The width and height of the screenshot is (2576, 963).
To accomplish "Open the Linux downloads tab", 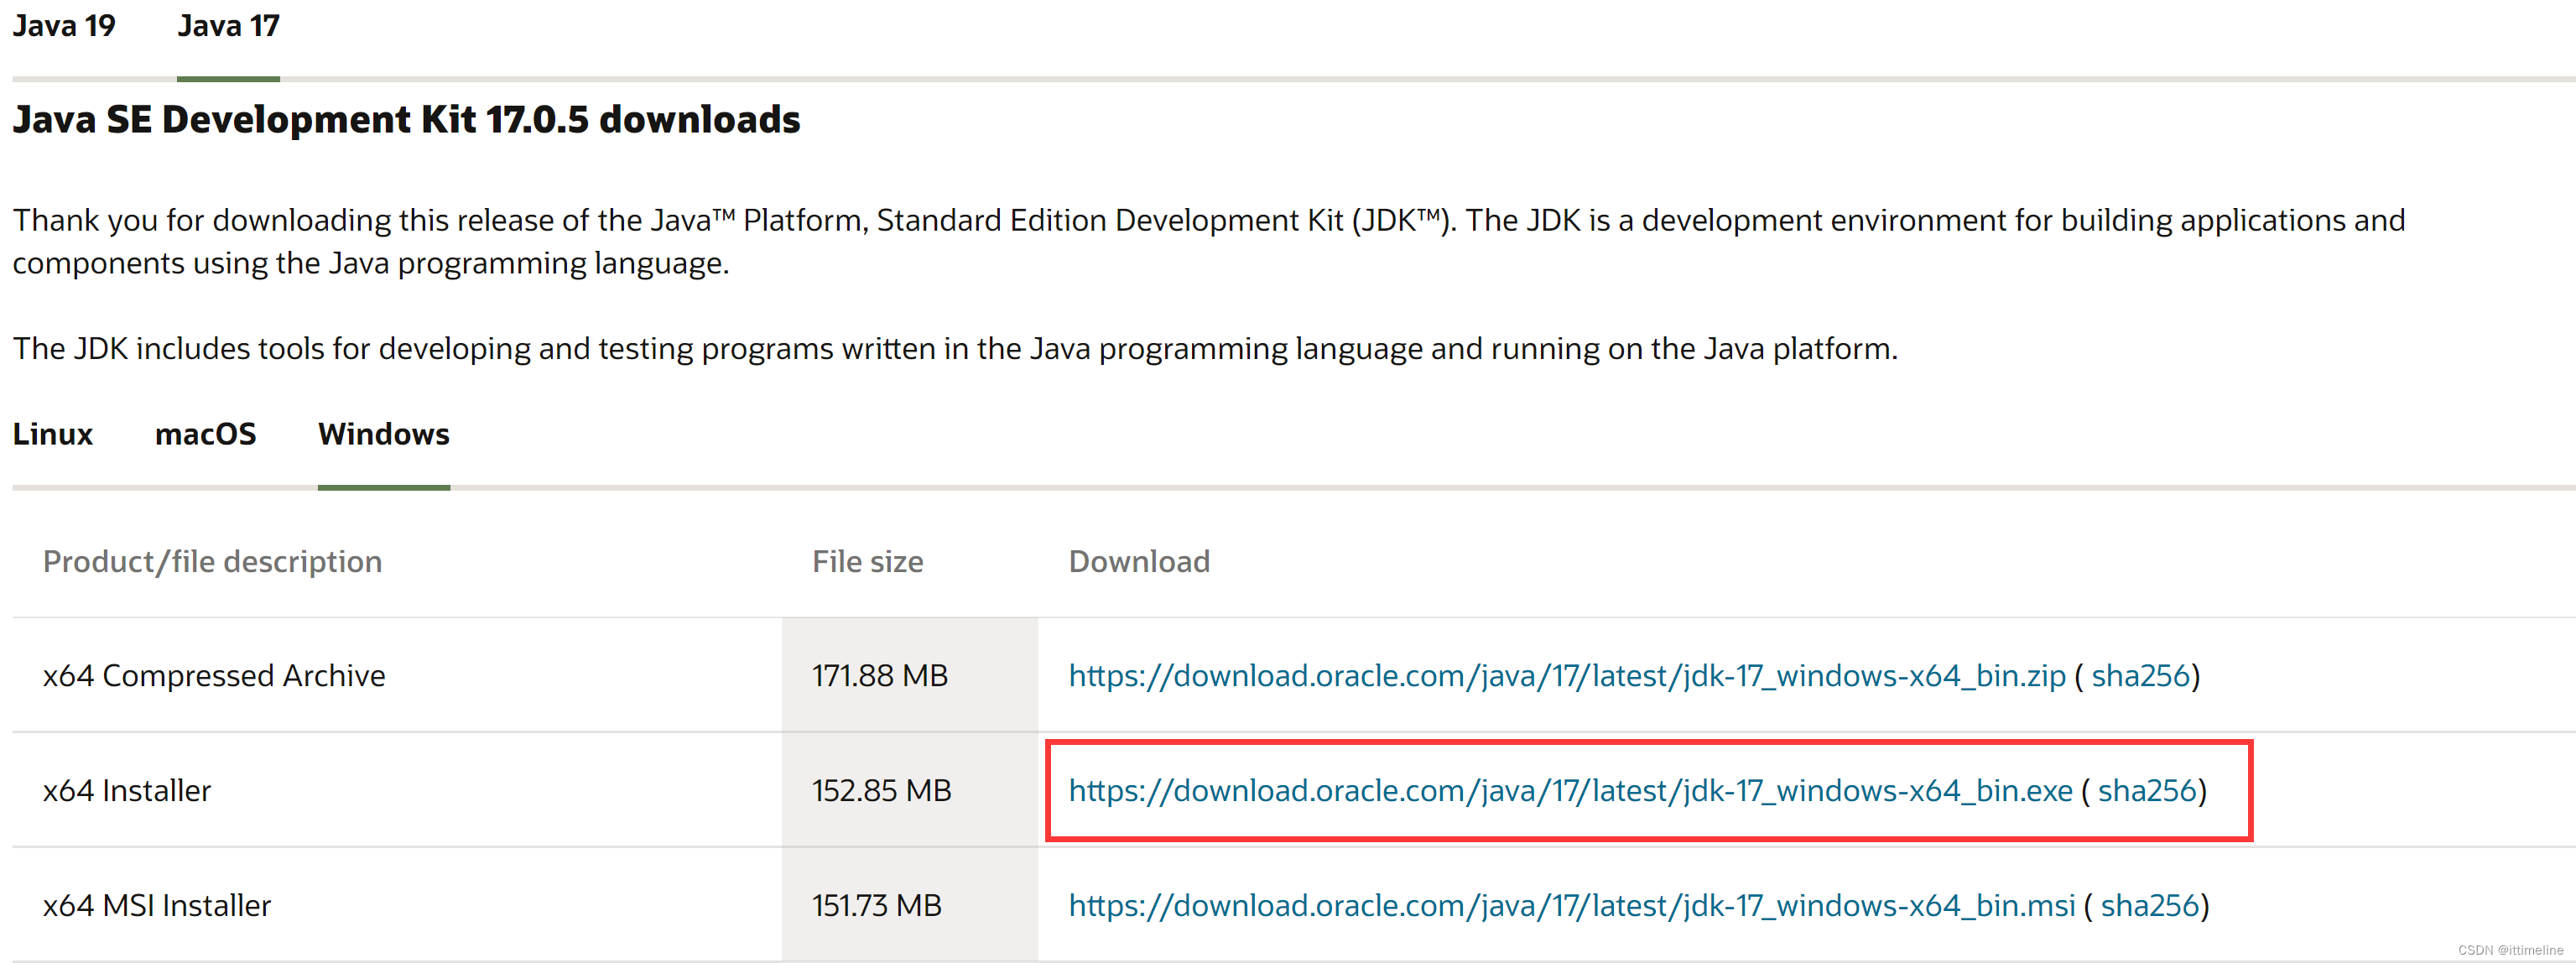I will 53,434.
